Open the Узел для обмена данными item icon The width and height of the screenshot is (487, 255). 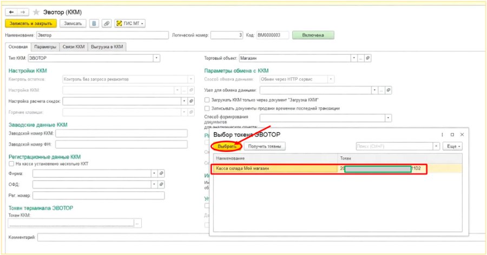click(x=388, y=90)
